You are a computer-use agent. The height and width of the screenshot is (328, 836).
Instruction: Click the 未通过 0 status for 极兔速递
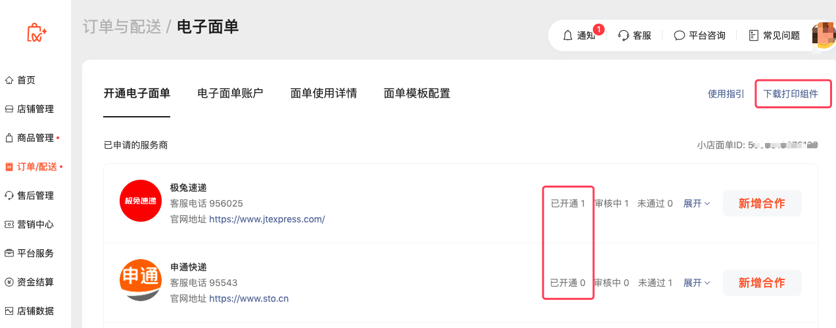655,203
